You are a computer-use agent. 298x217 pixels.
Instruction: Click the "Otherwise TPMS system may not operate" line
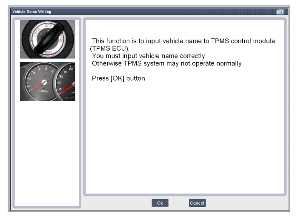(166, 64)
